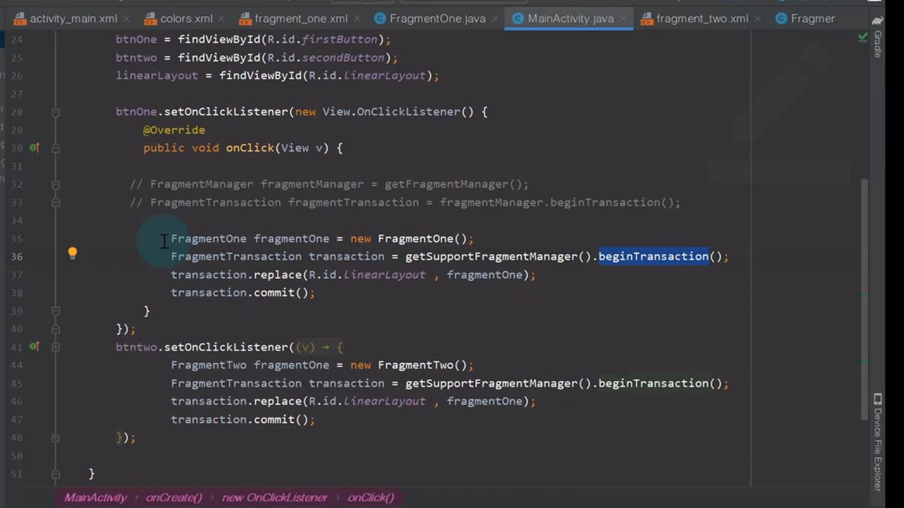This screenshot has height=508, width=904.
Task: Close the activity_main.xml tab
Action: [x=127, y=19]
